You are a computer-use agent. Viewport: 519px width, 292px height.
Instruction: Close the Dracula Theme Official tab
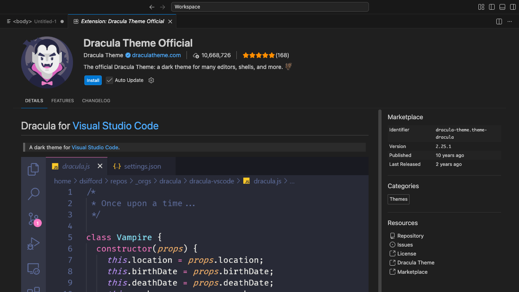(170, 21)
